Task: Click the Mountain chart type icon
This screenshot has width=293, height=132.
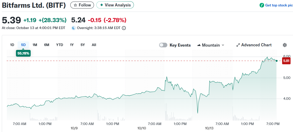Action: (199, 45)
